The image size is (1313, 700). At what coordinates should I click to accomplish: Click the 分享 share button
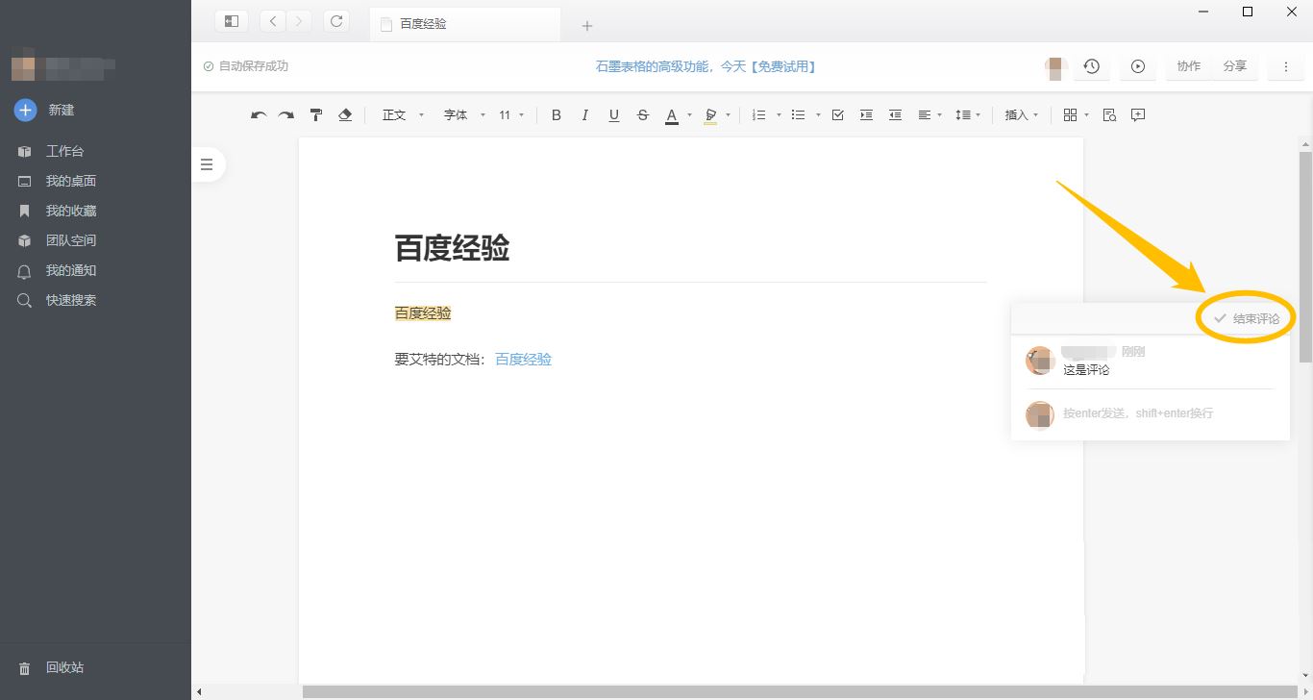(1235, 66)
